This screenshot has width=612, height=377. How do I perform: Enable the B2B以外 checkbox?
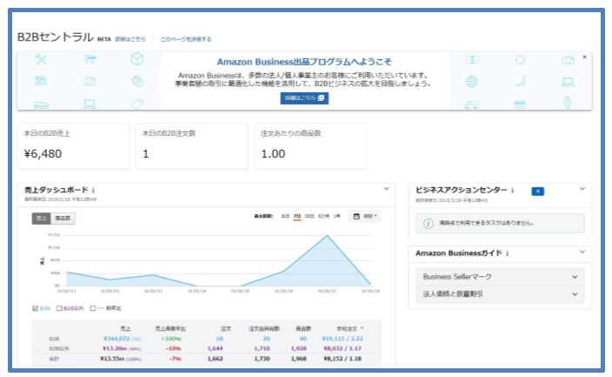(x=59, y=308)
